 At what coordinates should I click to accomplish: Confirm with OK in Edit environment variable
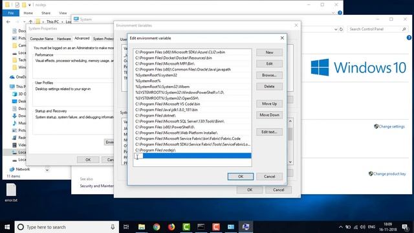(x=240, y=177)
